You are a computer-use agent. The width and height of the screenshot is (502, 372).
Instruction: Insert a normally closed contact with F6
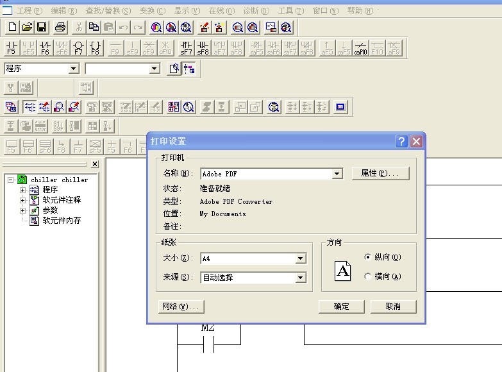tap(45, 47)
